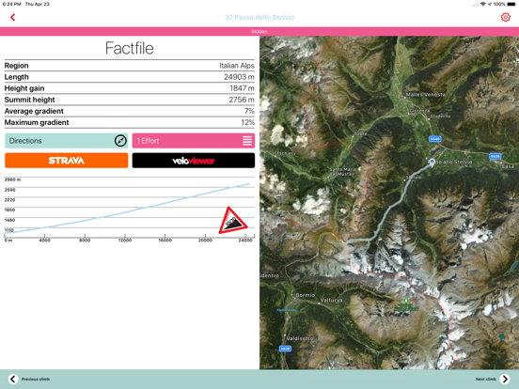Open the 1 Effort button
Image resolution: width=519 pixels, height=389 pixels.
tap(194, 141)
